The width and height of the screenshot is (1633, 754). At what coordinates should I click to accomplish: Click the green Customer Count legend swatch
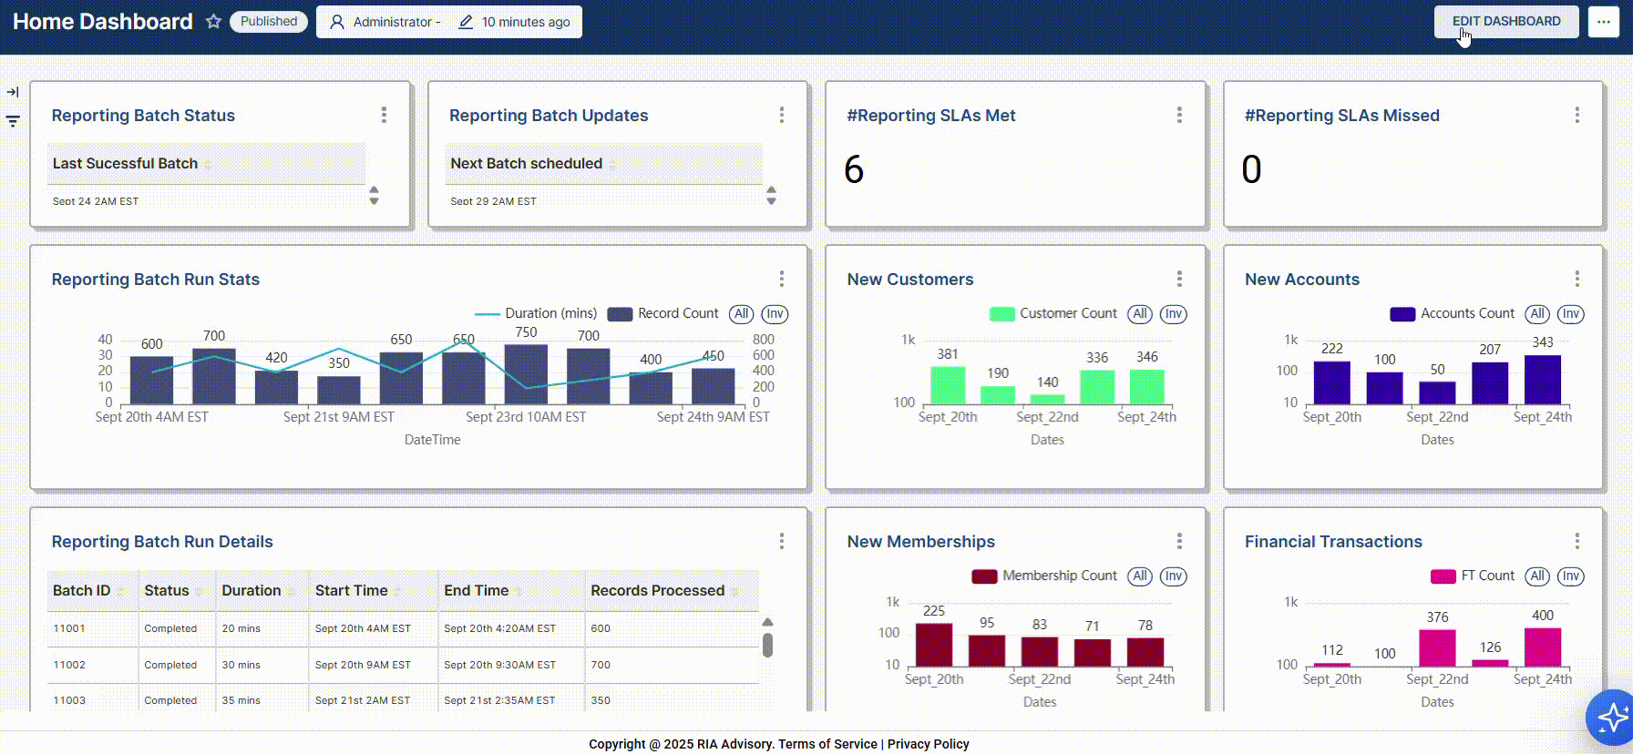[x=1001, y=314]
